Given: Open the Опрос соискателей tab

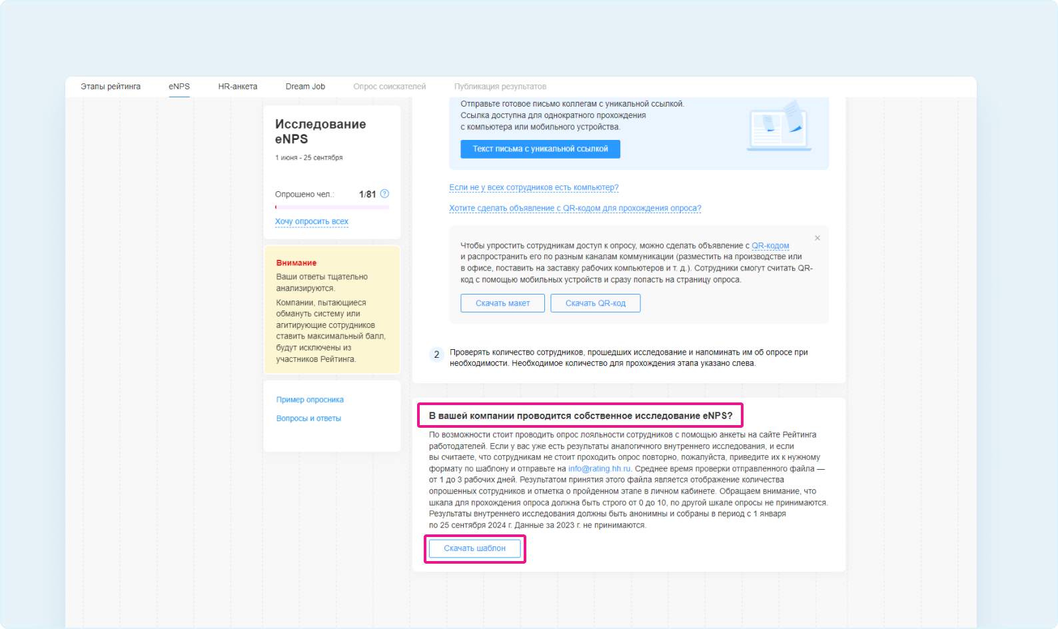Looking at the screenshot, I should (x=390, y=87).
